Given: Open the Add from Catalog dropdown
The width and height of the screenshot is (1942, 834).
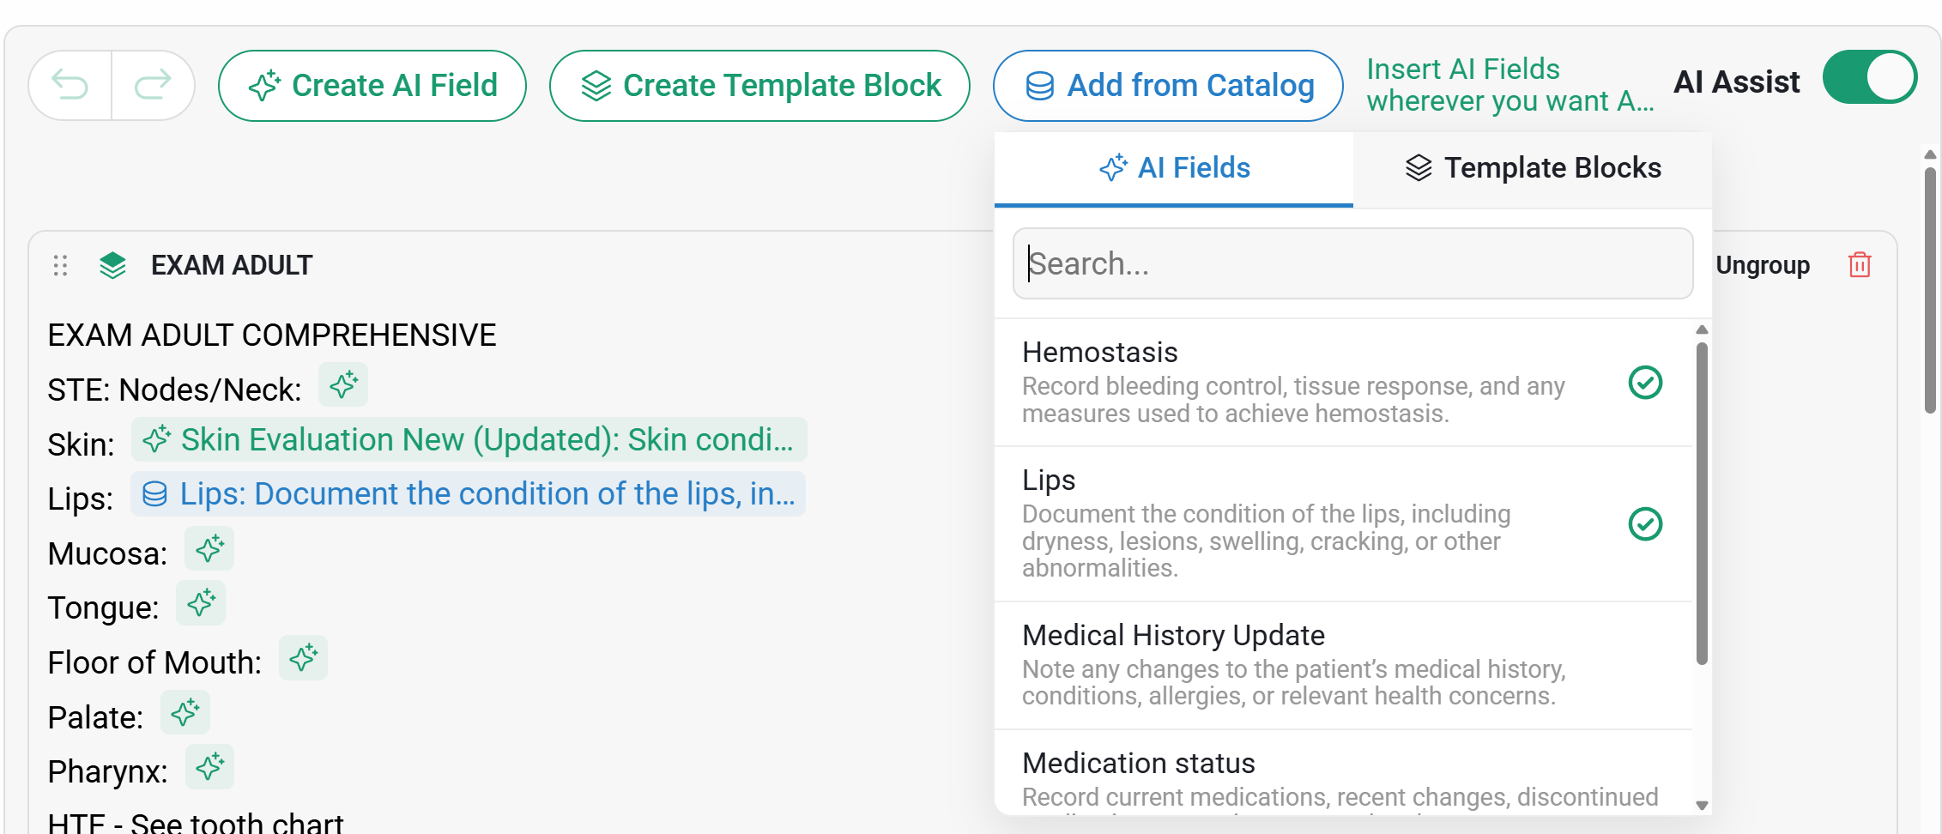Looking at the screenshot, I should (x=1168, y=86).
